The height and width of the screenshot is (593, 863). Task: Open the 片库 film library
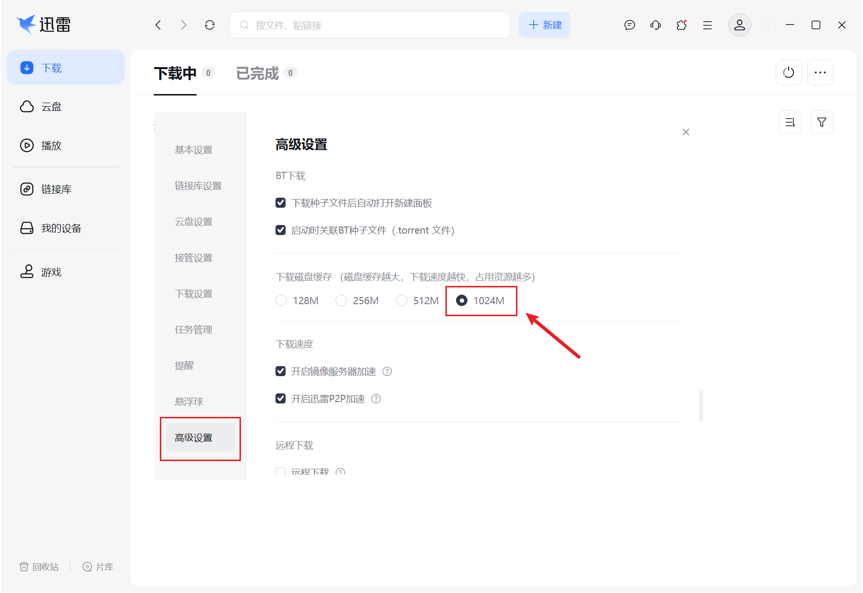click(x=98, y=567)
